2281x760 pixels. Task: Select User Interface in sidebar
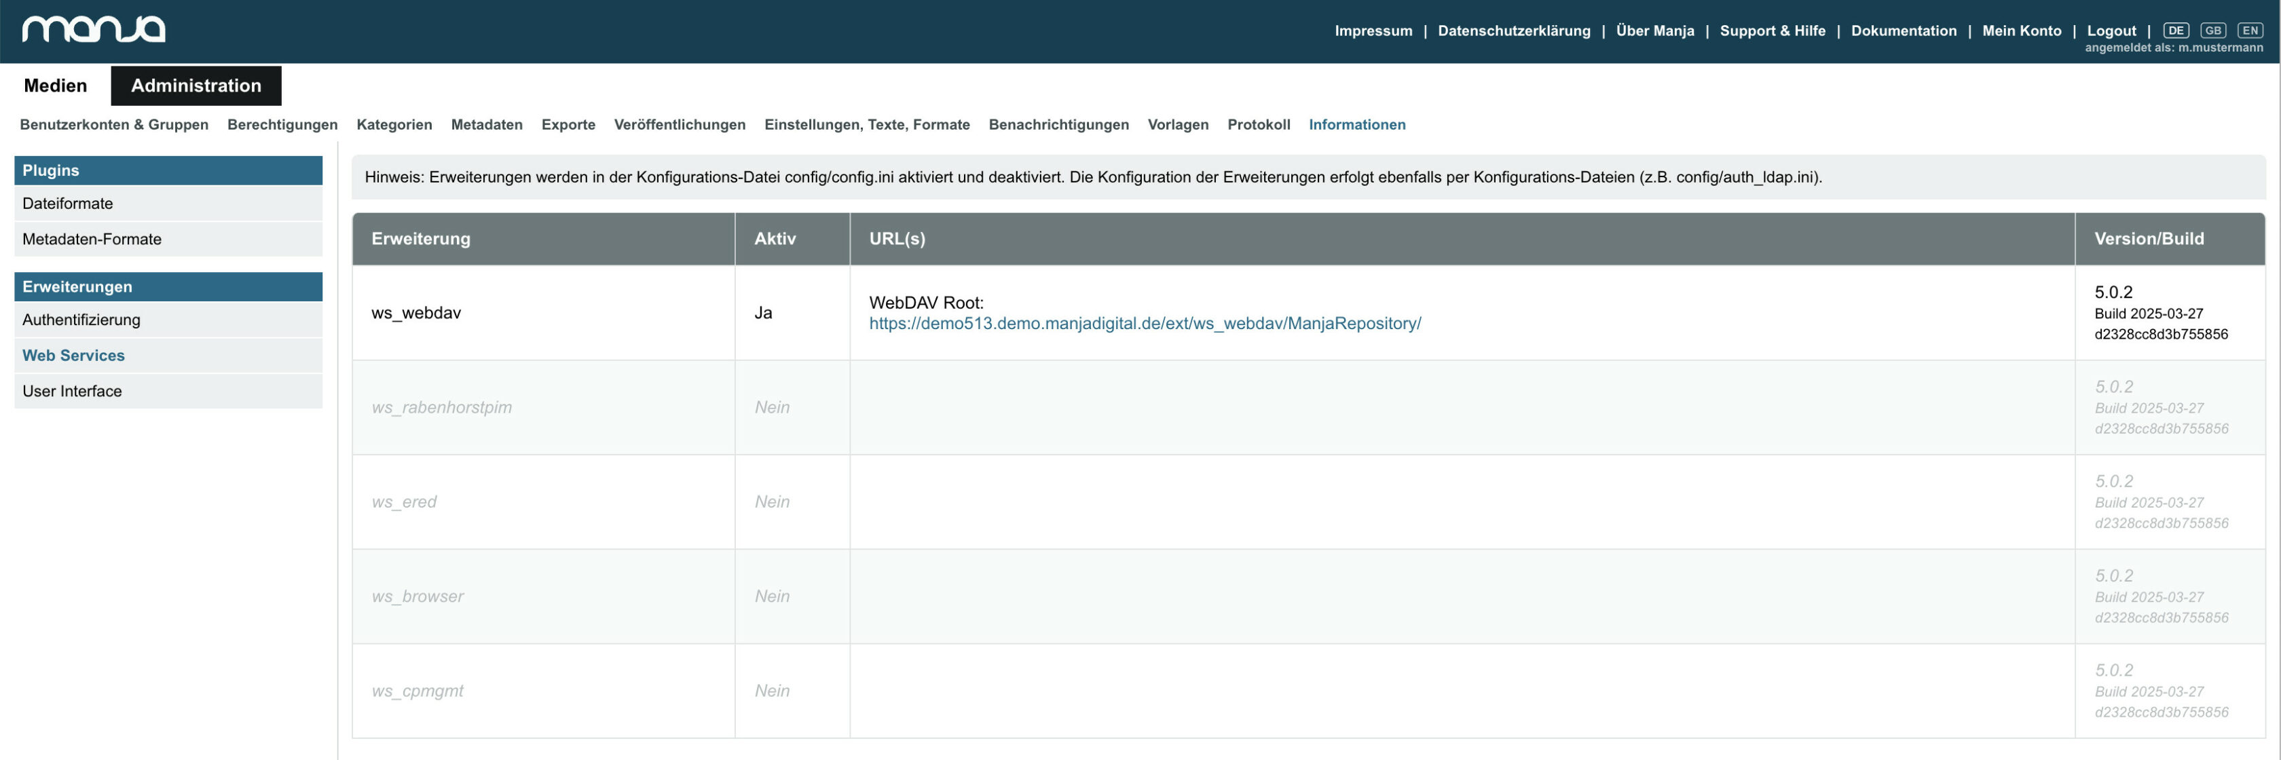point(168,391)
